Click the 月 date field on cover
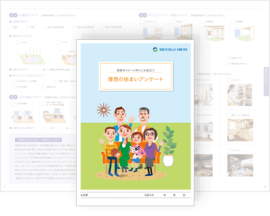This screenshot has height=216, width=270. 174,195
